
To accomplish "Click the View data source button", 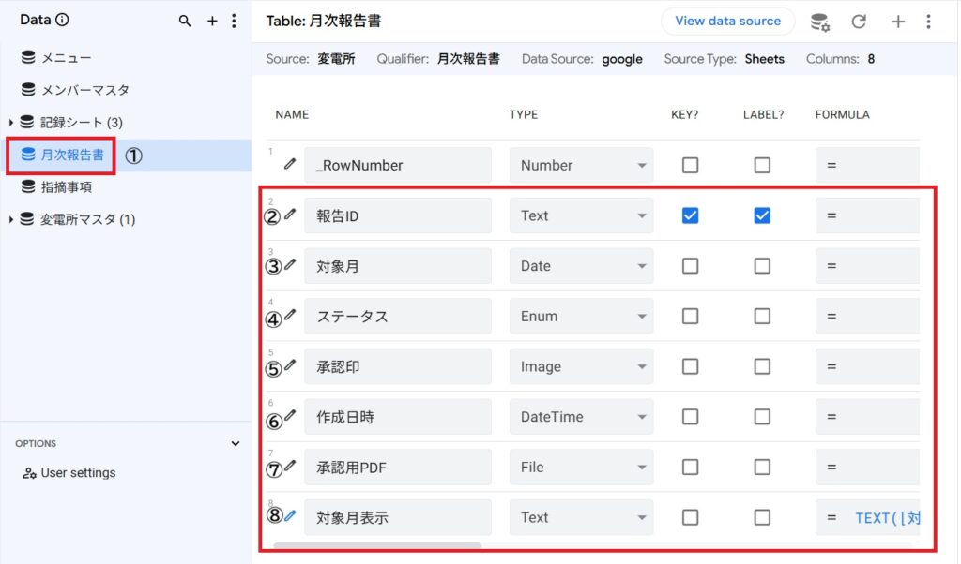I will pyautogui.click(x=727, y=21).
